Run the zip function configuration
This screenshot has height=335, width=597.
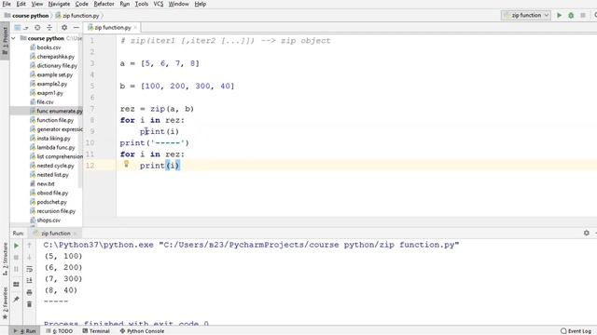[x=559, y=16]
